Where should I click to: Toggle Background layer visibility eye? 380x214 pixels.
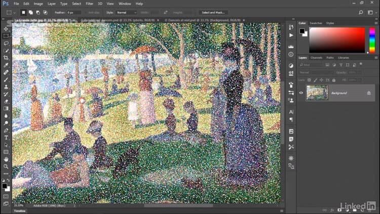pos(301,93)
